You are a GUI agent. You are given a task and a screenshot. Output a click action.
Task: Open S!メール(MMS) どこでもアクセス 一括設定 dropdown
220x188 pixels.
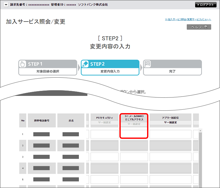(x=134, y=124)
